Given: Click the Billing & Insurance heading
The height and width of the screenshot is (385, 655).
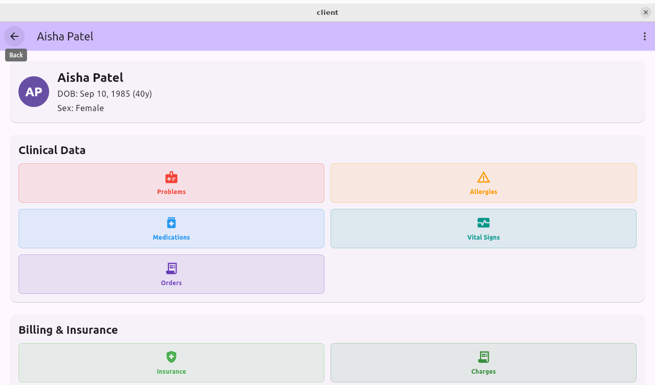Looking at the screenshot, I should (68, 330).
